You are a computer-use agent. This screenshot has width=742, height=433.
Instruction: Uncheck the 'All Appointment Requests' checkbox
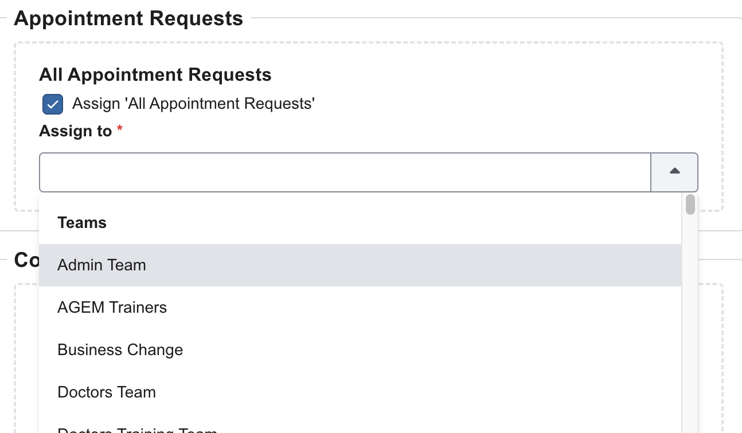[x=53, y=104]
